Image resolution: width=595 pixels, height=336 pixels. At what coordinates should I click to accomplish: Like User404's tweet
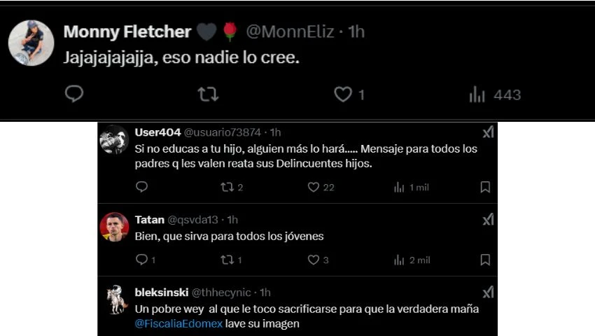[x=314, y=187]
